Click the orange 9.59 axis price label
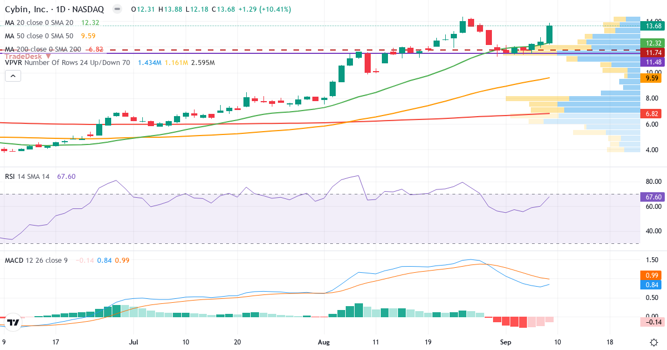This screenshot has height=350, width=667. pyautogui.click(x=651, y=78)
